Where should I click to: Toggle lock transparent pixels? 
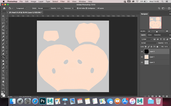[146, 47]
